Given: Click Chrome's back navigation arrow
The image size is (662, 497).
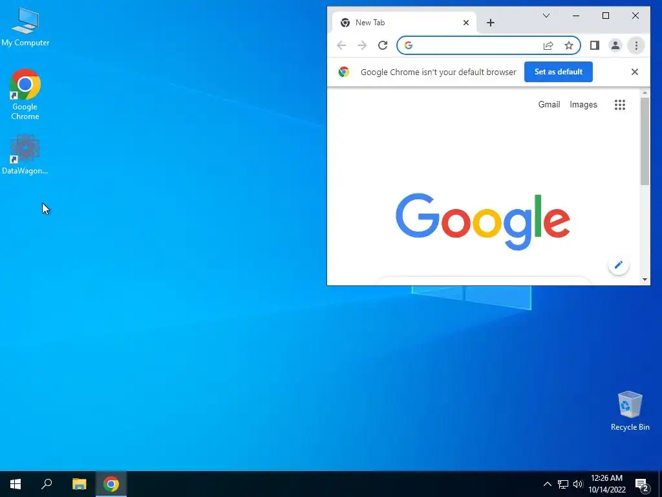Looking at the screenshot, I should 341,45.
